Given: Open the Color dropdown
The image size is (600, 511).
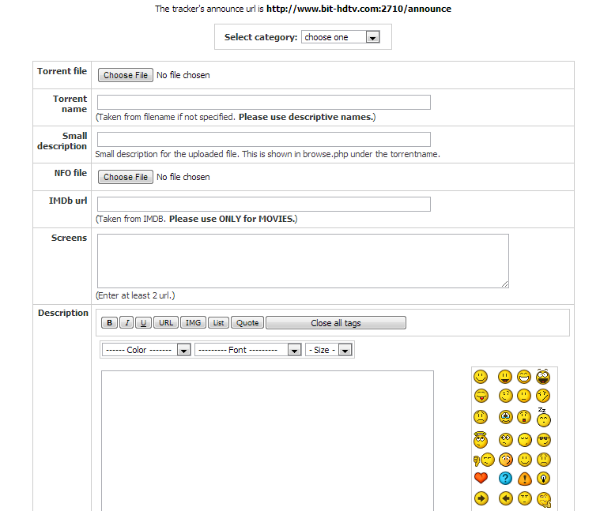Looking at the screenshot, I should [x=146, y=350].
